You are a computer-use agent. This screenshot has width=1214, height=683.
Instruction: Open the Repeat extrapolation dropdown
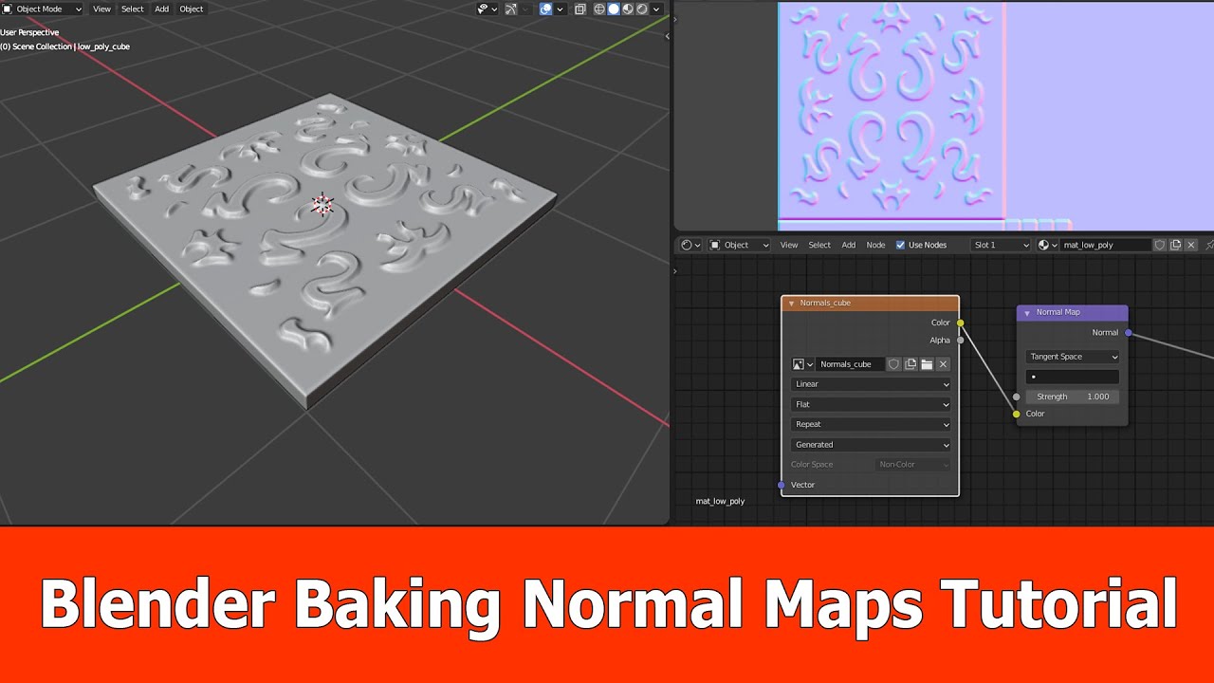[871, 424]
